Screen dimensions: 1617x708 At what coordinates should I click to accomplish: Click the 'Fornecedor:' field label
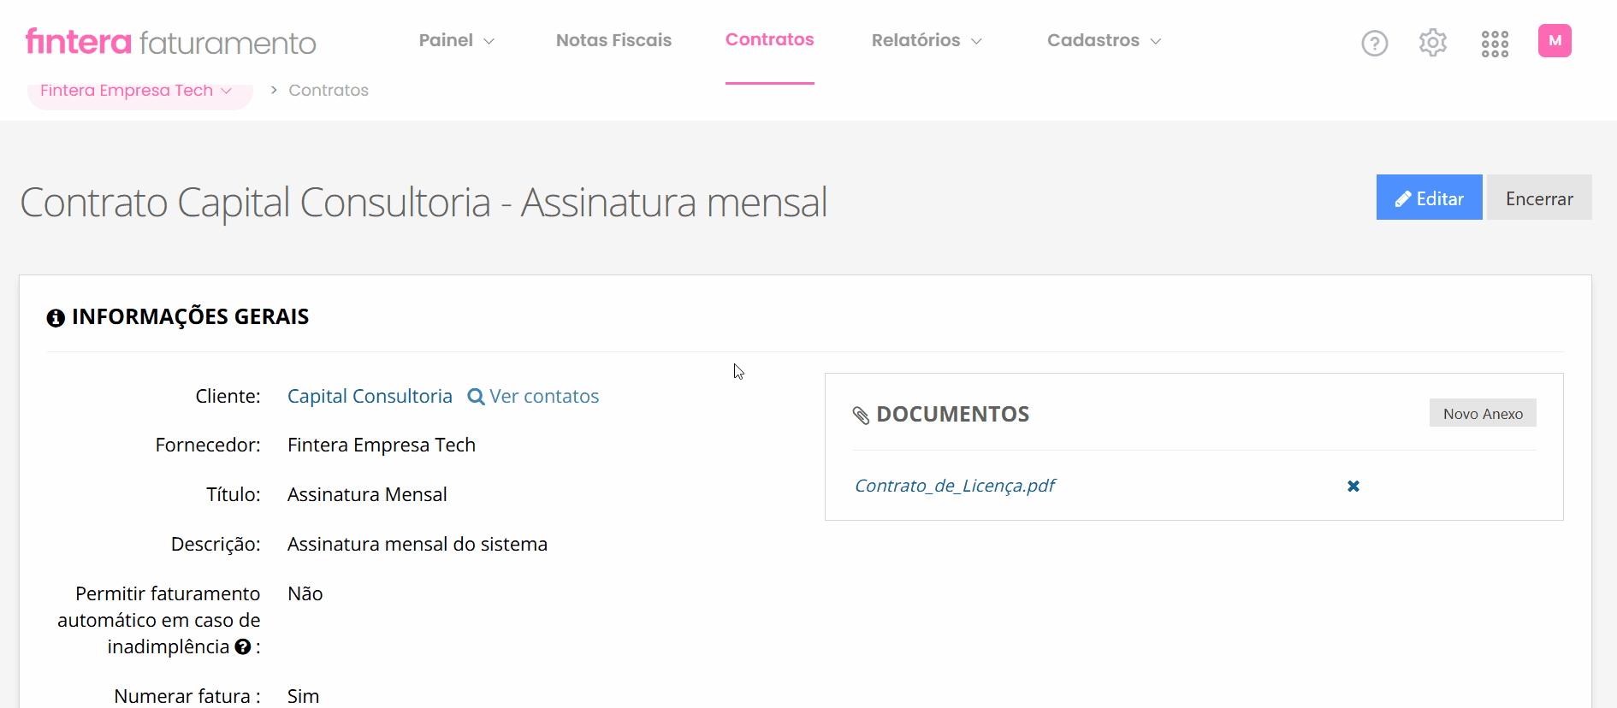[208, 445]
